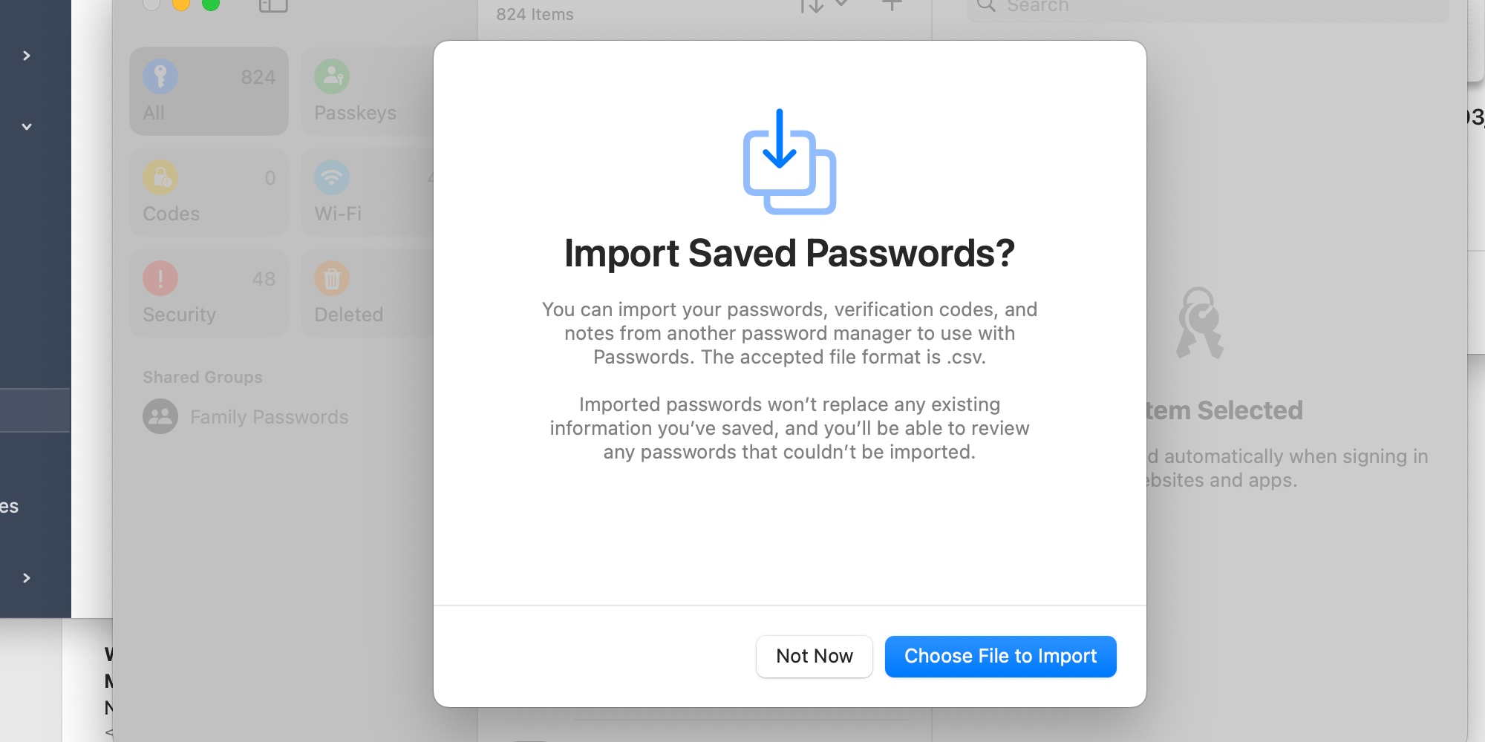Select the Family Passwords group icon
This screenshot has width=1485, height=742.
(x=159, y=416)
